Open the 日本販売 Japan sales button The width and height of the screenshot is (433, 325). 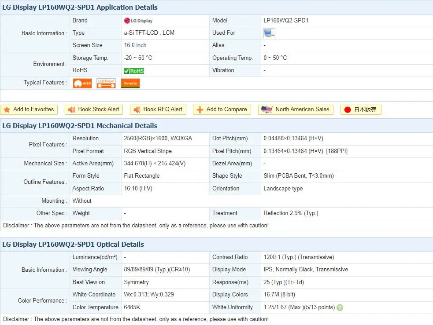[361, 110]
